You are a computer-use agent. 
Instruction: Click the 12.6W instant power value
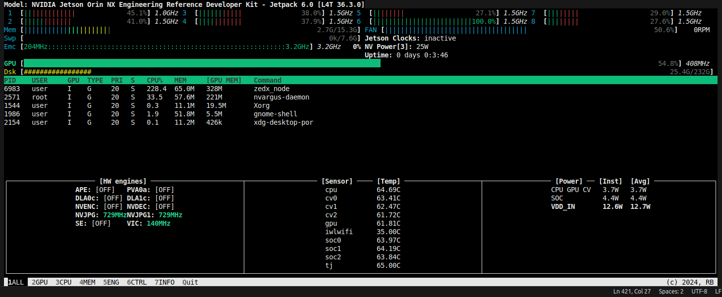tap(612, 206)
